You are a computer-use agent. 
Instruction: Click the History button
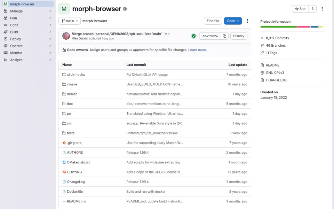coord(239,36)
